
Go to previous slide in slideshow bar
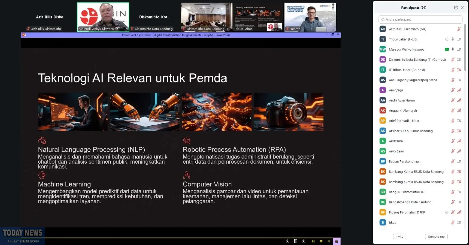(288, 241)
